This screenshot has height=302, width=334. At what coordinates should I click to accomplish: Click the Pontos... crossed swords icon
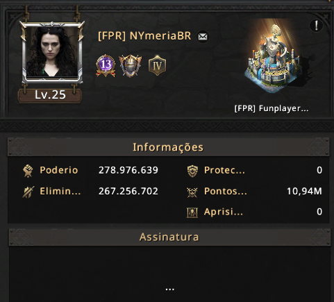click(x=192, y=192)
